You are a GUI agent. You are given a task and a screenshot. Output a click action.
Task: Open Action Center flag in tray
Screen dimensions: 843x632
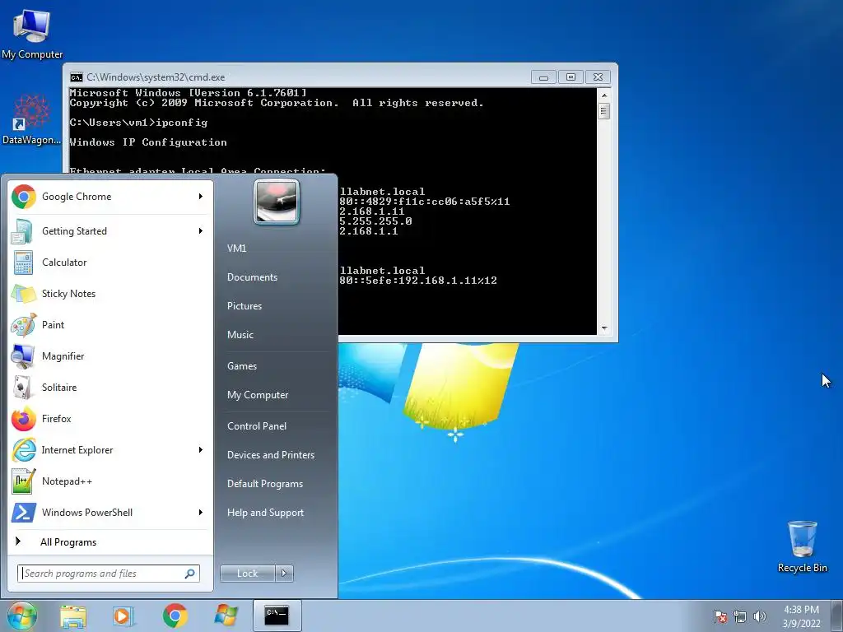coord(720,616)
